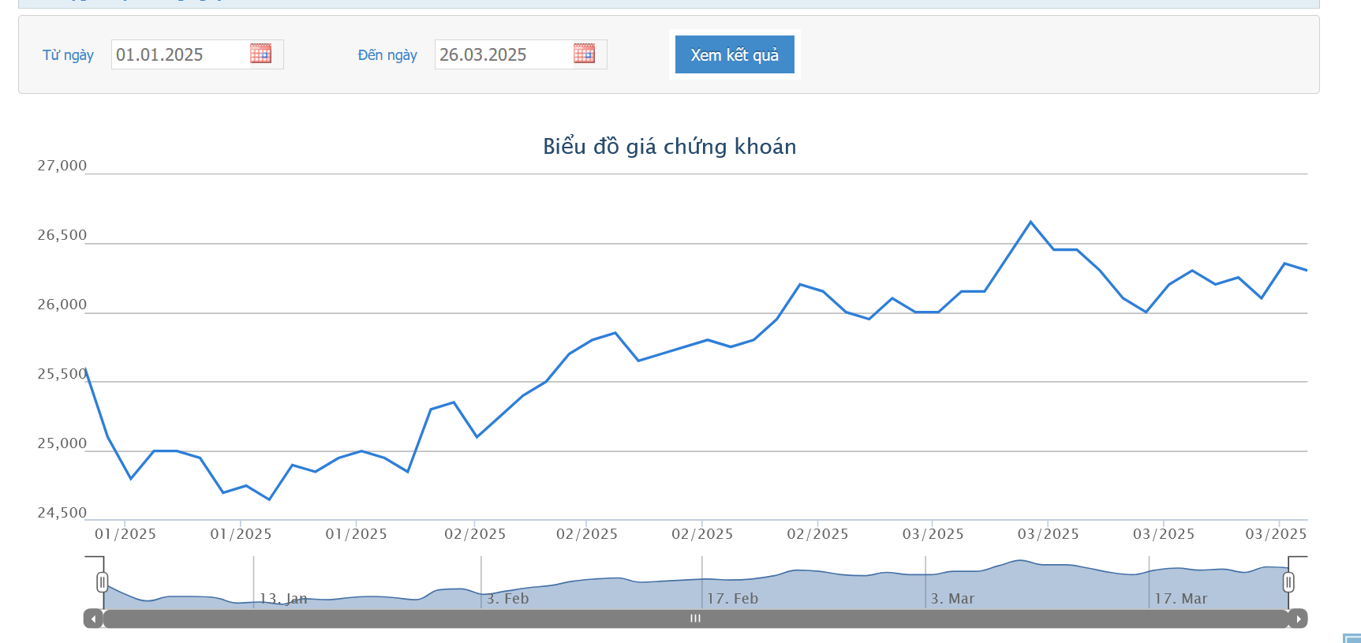Click the Từ ngày label
The height and width of the screenshot is (643, 1361).
[68, 55]
